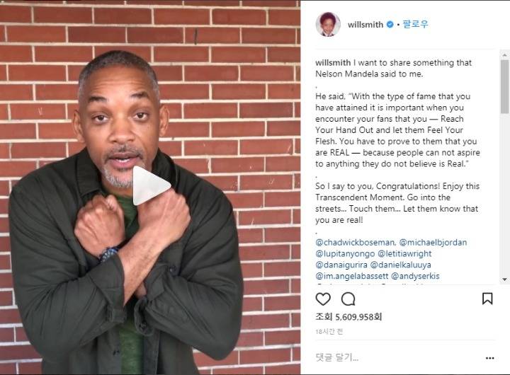Open the three-dot more options menu
Screen dimensions: 510x375
click(490, 358)
